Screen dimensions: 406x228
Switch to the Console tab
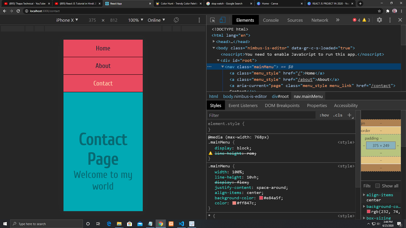(270, 20)
